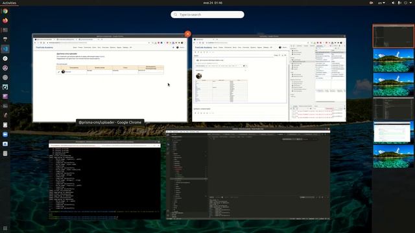Close the @prisma-cms/uploader Chrome window
The image size is (415, 233).
(187, 34)
